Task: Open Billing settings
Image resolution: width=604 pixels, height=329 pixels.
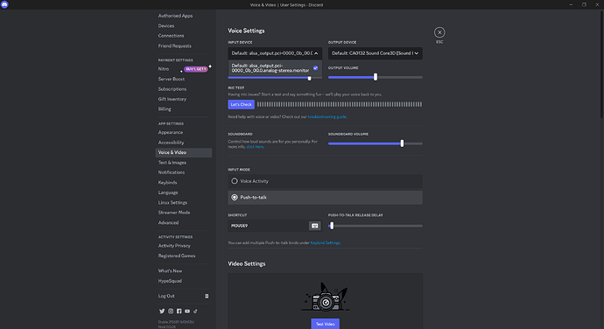Action: 165,109
